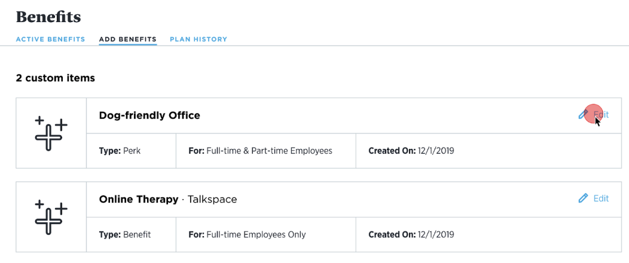The height and width of the screenshot is (263, 629).
Task: Click the pencil icon for Online Therapy
Action: [x=583, y=198]
